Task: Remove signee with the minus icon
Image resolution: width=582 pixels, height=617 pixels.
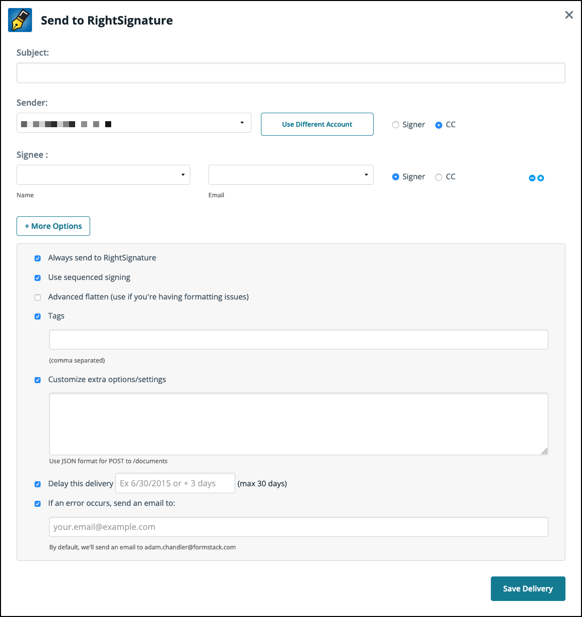Action: click(532, 178)
